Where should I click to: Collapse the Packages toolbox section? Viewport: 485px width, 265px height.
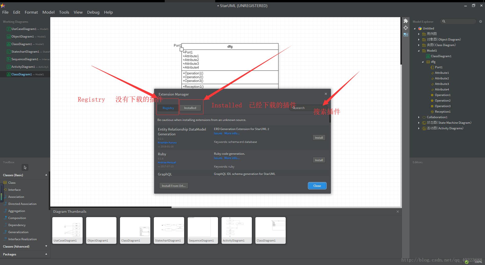pos(46,254)
